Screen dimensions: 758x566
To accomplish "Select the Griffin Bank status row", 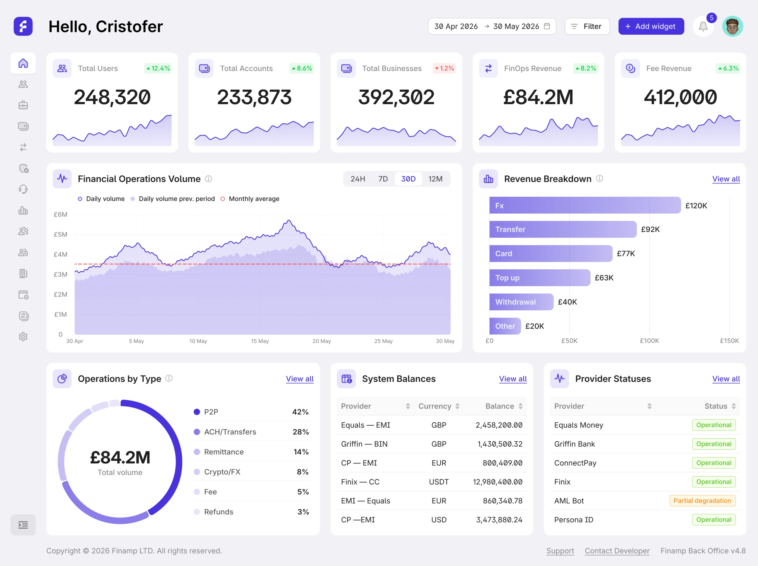I will click(645, 444).
